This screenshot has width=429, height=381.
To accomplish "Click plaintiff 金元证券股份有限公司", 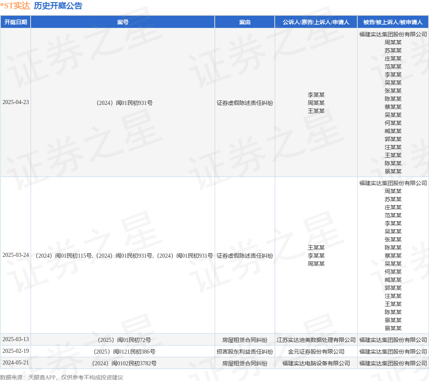I will (x=316, y=352).
